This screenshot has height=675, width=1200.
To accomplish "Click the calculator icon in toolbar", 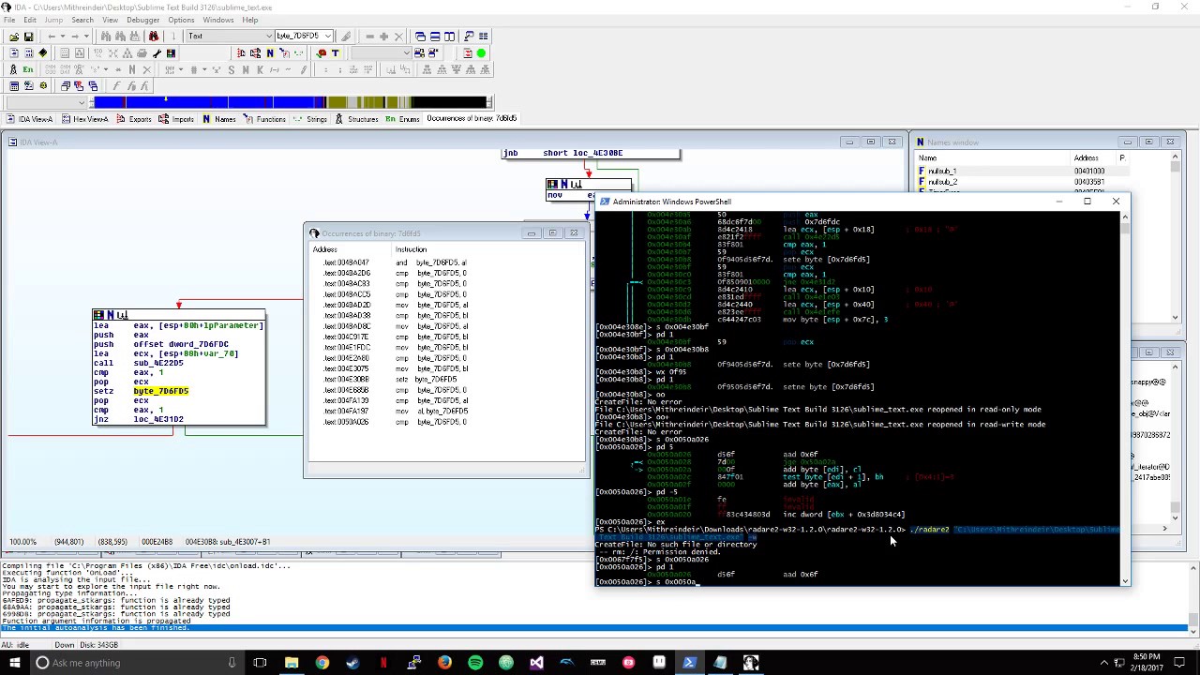I will 14,86.
